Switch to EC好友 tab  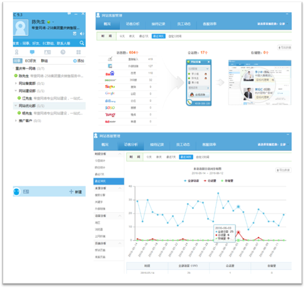click(x=30, y=61)
